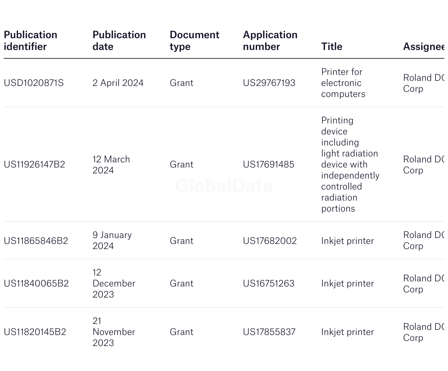Click application number US17691485
This screenshot has height=371, width=448.
click(268, 165)
